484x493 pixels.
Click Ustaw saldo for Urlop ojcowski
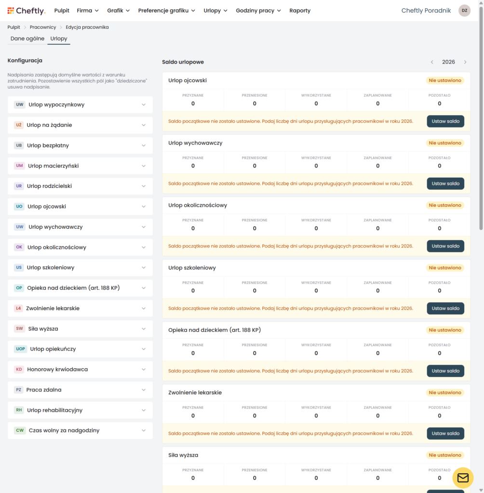[x=445, y=121]
